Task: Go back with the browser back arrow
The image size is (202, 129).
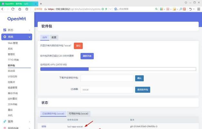Action: (x=2, y=9)
